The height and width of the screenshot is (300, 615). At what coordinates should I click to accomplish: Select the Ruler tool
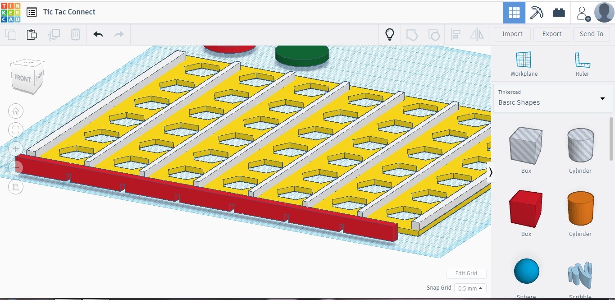pos(582,64)
